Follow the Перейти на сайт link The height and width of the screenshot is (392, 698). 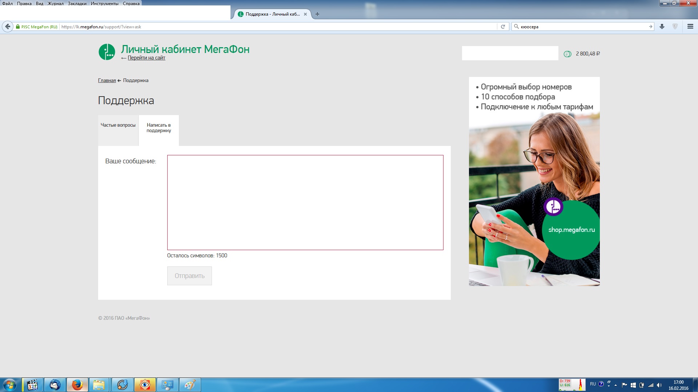146,58
